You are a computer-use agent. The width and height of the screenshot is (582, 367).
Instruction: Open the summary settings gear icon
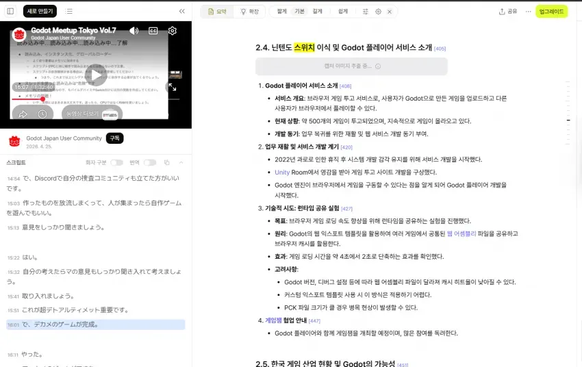(x=378, y=12)
